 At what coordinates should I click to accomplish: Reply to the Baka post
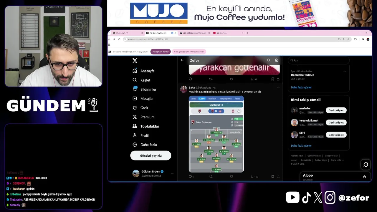click(190, 177)
